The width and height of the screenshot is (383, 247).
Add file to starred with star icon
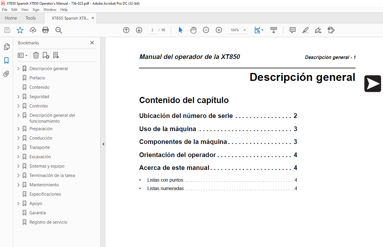click(20, 30)
